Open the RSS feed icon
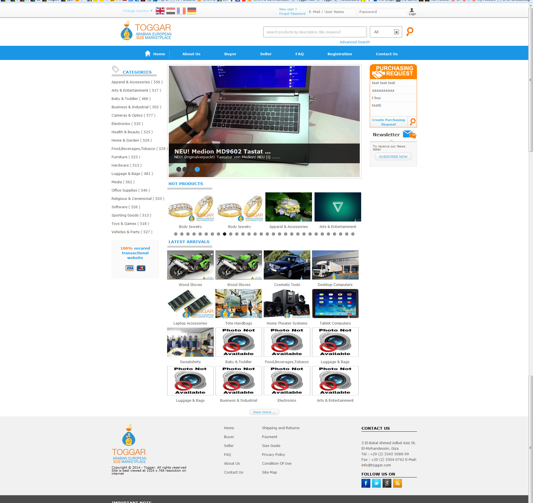Image resolution: width=533 pixels, height=503 pixels. click(x=397, y=483)
